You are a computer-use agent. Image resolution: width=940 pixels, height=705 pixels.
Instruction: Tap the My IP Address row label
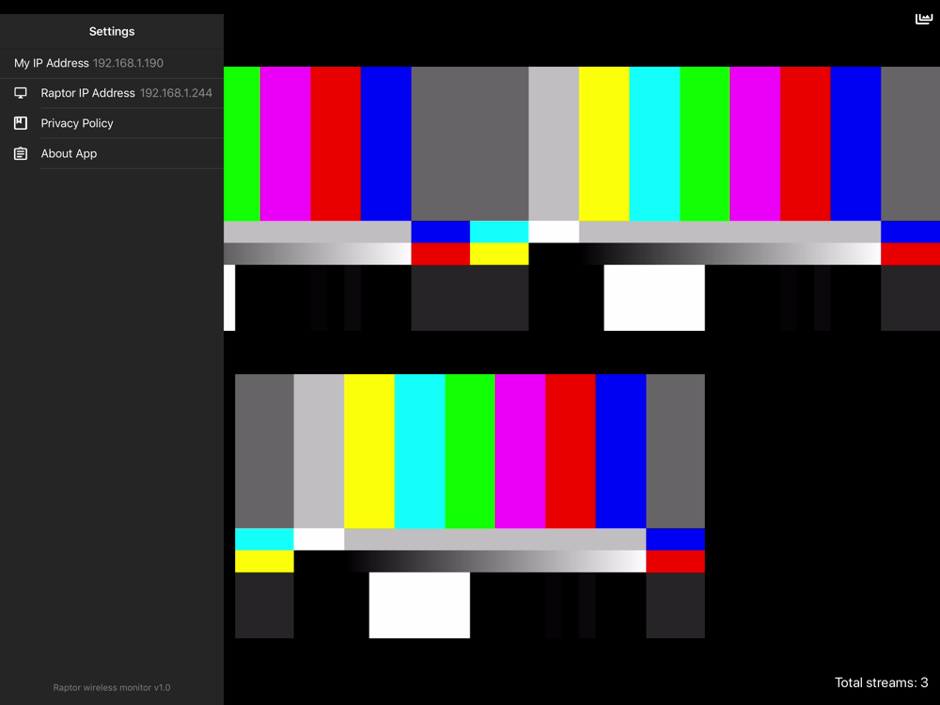52,63
